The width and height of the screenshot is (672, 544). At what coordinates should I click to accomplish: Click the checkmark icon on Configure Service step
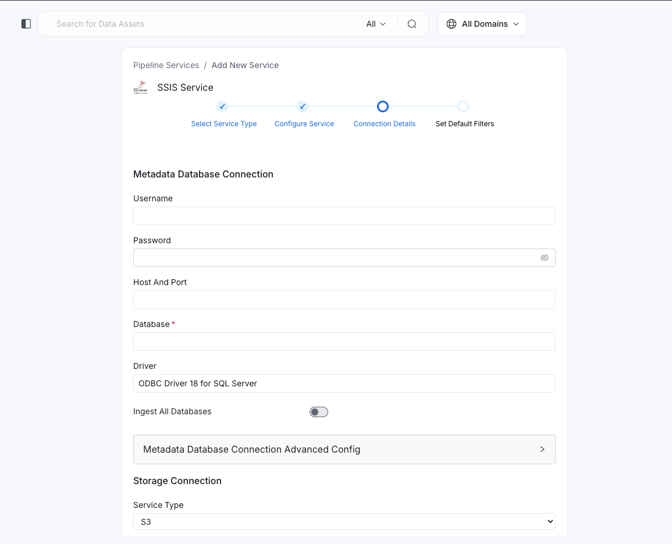pyautogui.click(x=302, y=106)
